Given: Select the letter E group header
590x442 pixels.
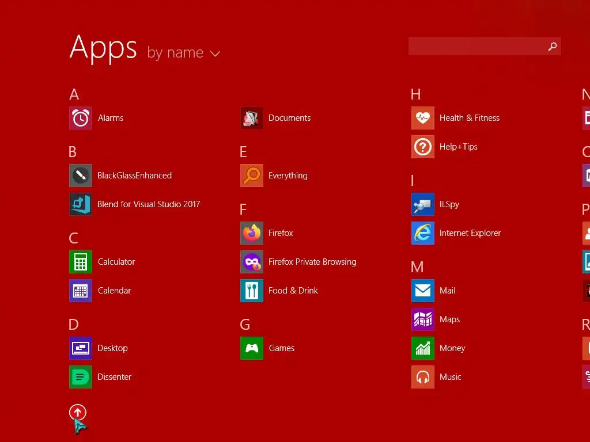Looking at the screenshot, I should click(x=244, y=152).
